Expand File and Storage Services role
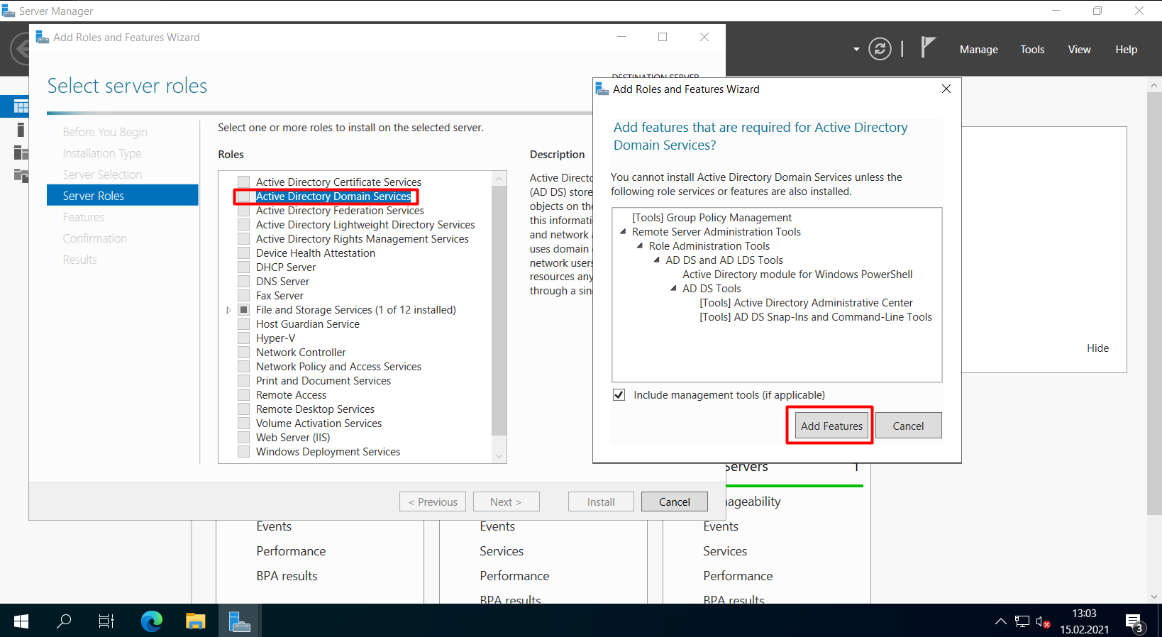This screenshot has width=1162, height=637. pyautogui.click(x=228, y=310)
